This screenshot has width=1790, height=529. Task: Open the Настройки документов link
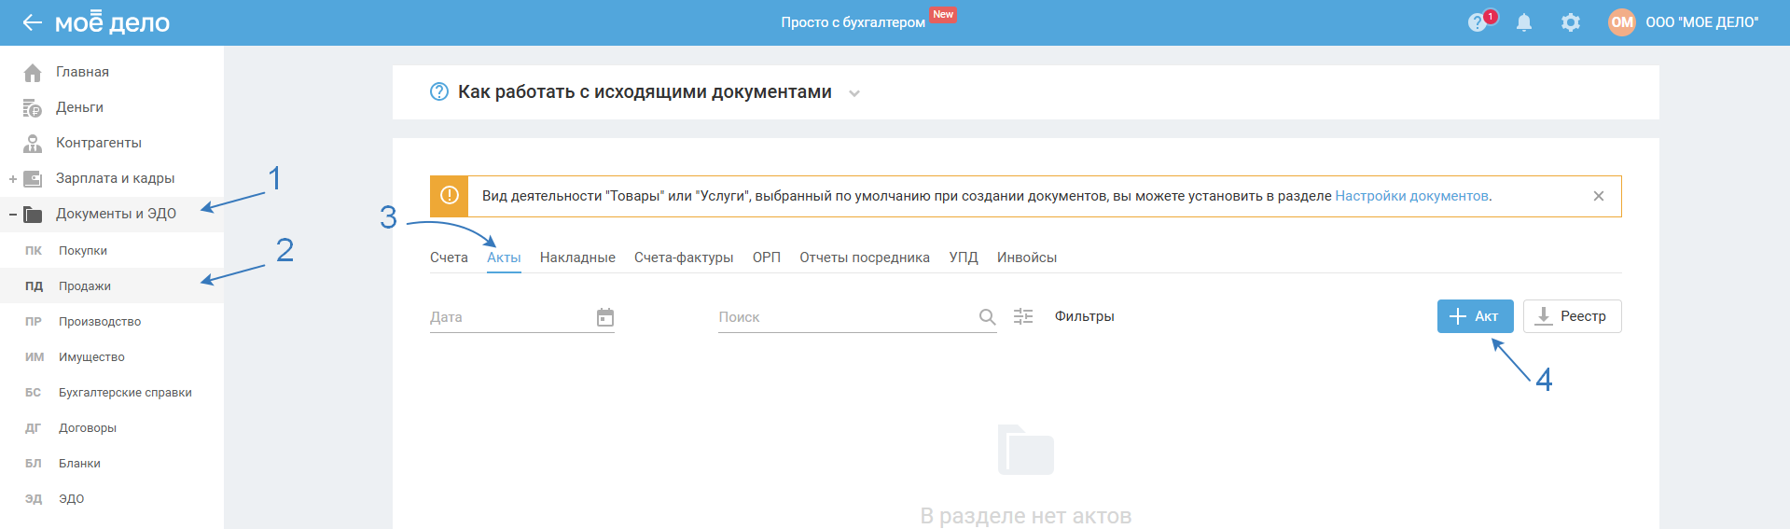click(1411, 196)
